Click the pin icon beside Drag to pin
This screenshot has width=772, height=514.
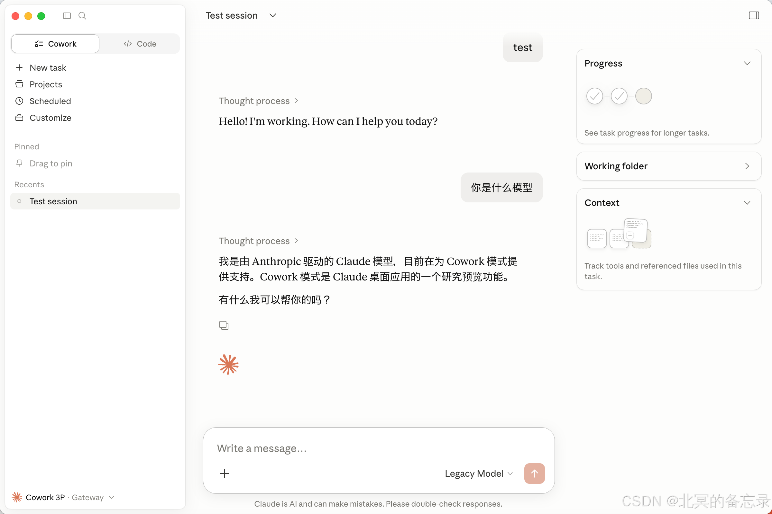pyautogui.click(x=19, y=163)
